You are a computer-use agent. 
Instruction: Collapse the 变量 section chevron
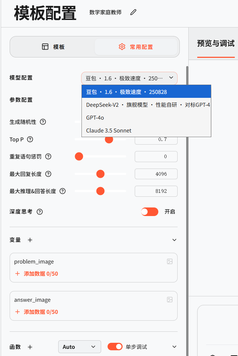[174, 240]
